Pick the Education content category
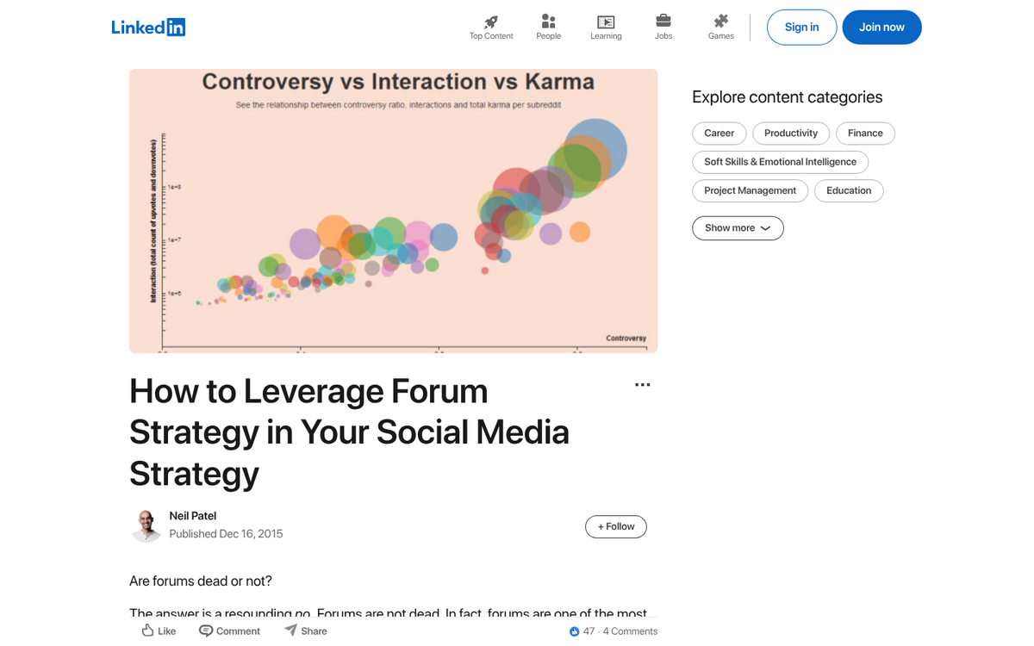Viewport: 1034px width, 646px height. click(x=849, y=190)
